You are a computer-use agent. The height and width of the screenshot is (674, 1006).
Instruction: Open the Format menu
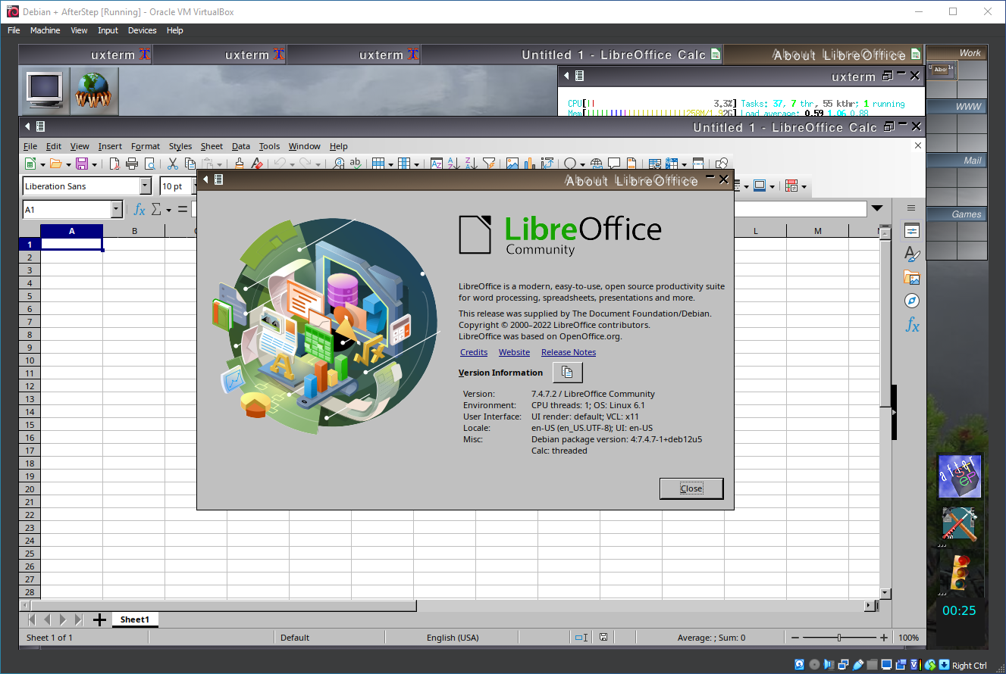146,146
